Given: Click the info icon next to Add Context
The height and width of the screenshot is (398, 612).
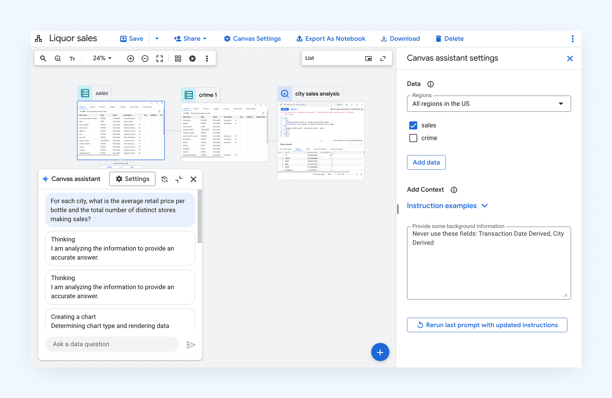Looking at the screenshot, I should [454, 190].
